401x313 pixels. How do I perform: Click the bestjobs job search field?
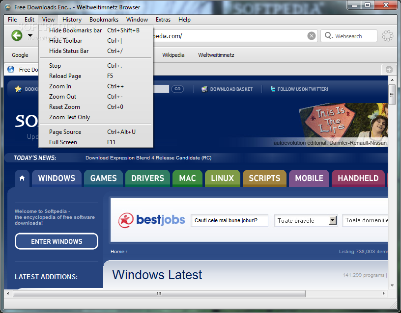pos(229,220)
